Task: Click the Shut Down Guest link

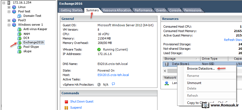Action: tap(82, 101)
